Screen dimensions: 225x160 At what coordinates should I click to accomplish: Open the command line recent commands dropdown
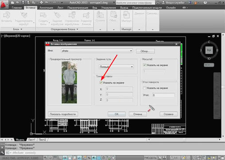point(8,152)
